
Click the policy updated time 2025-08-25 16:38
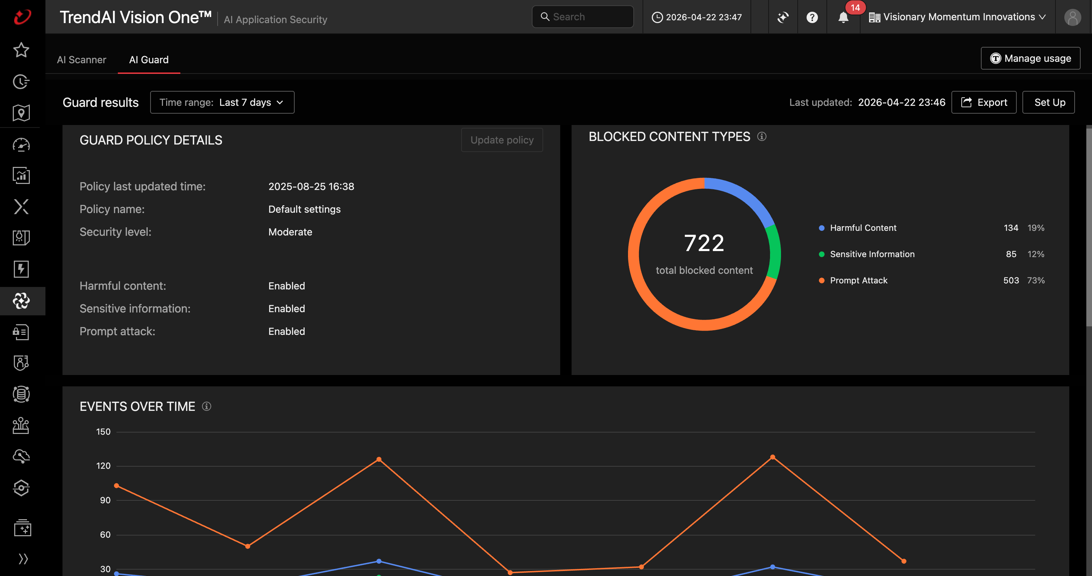[311, 187]
